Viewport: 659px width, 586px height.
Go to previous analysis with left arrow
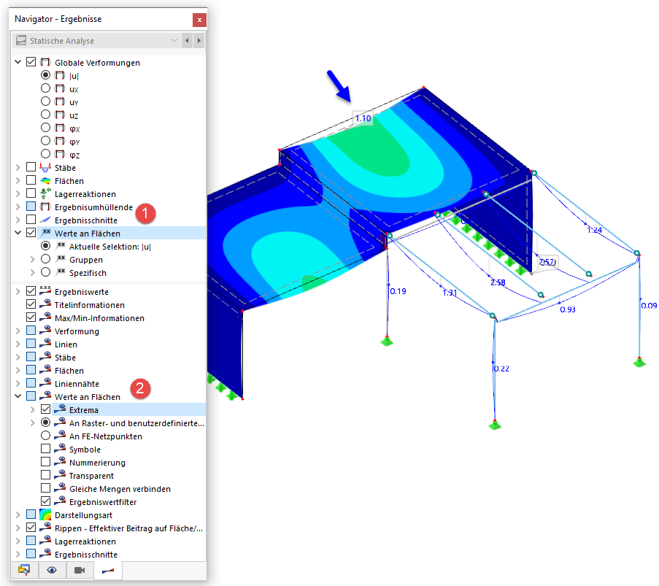(187, 41)
